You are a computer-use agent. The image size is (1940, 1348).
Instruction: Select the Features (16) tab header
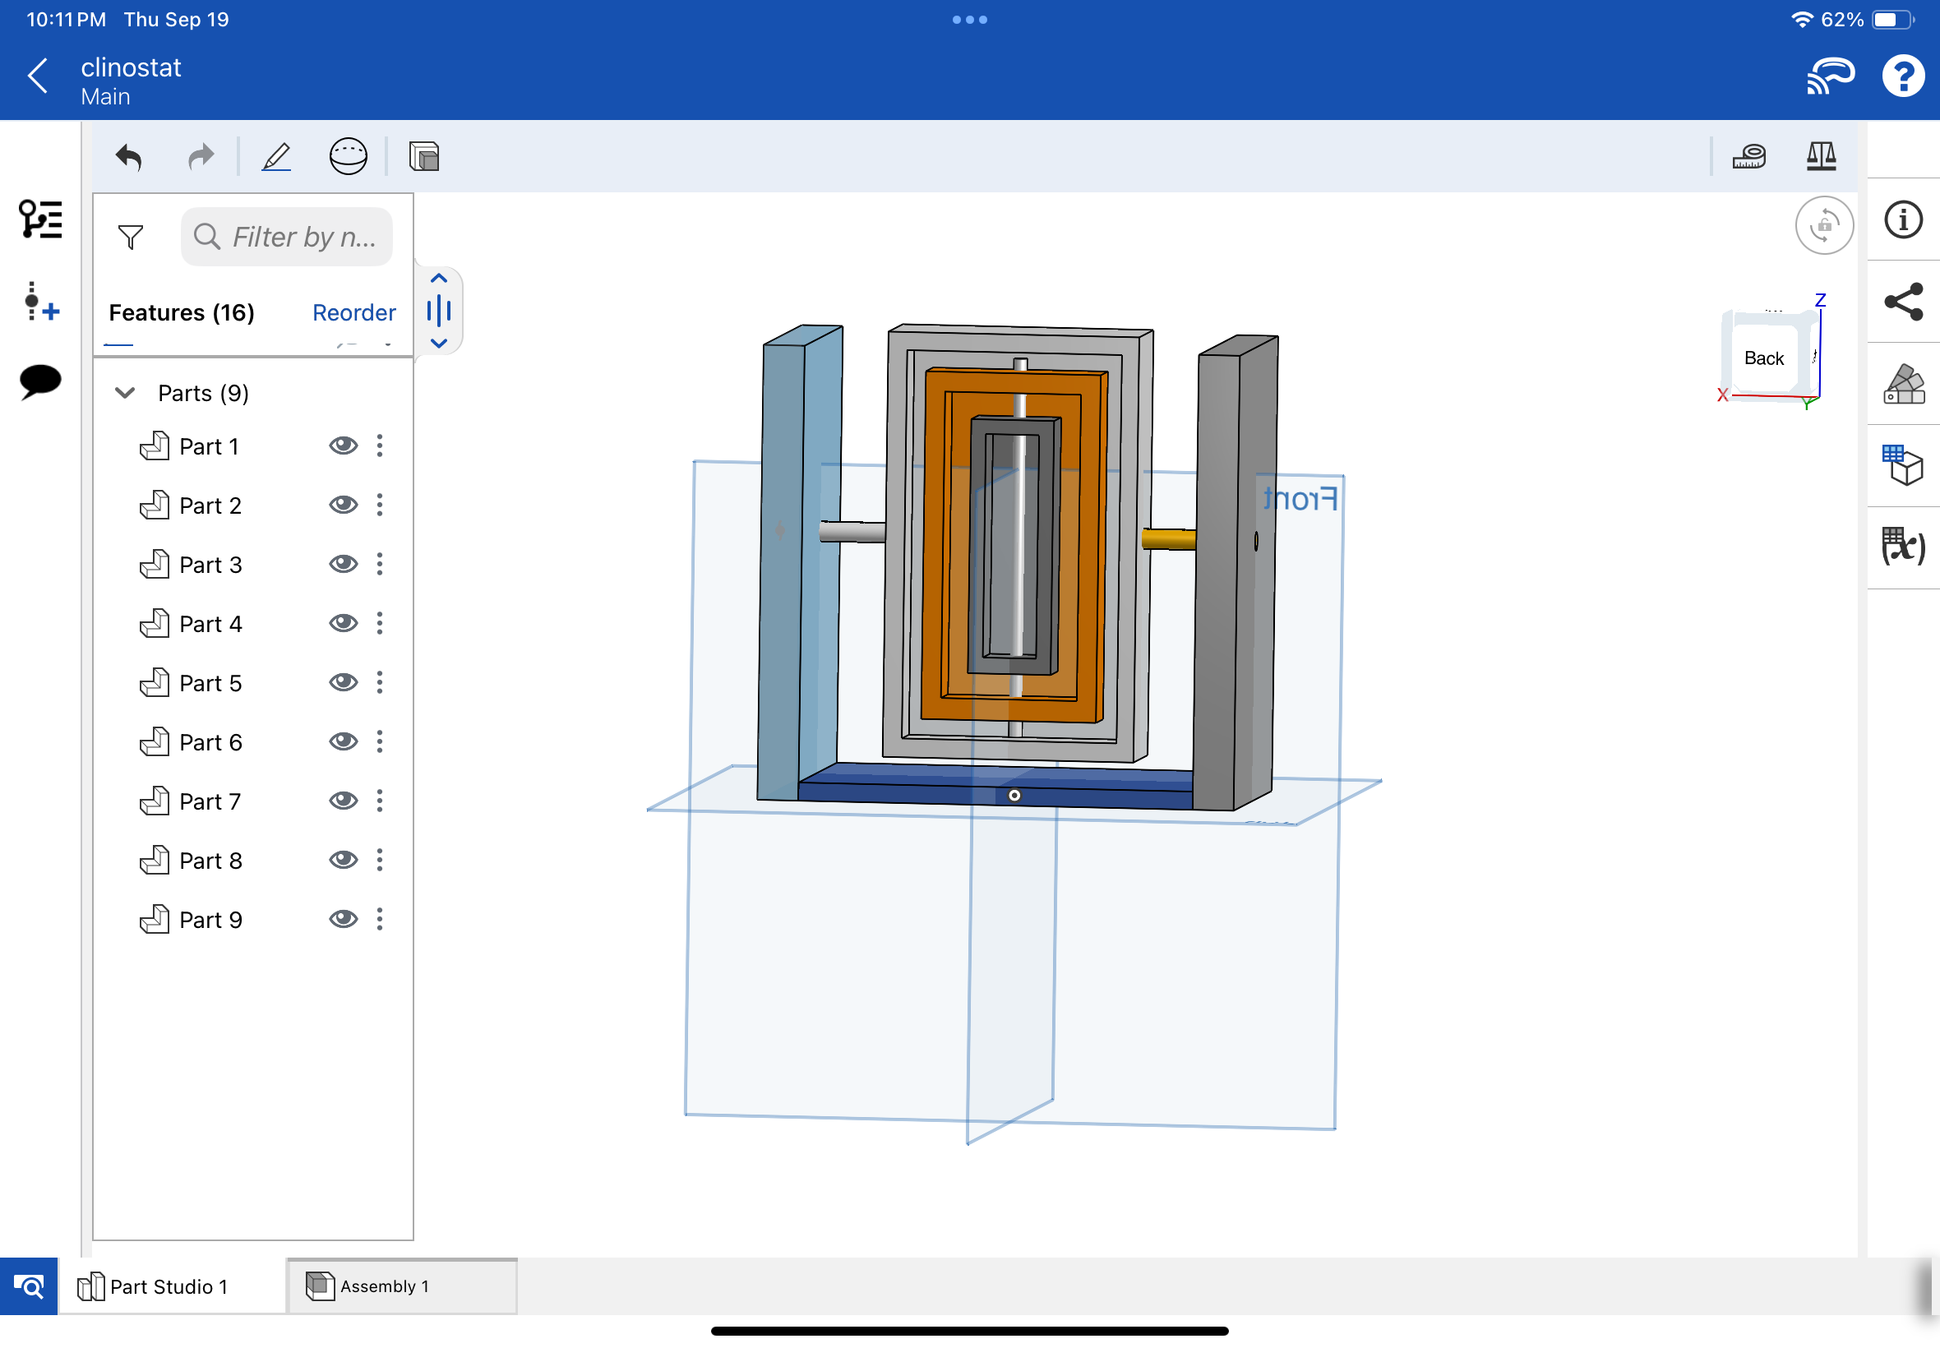[182, 313]
